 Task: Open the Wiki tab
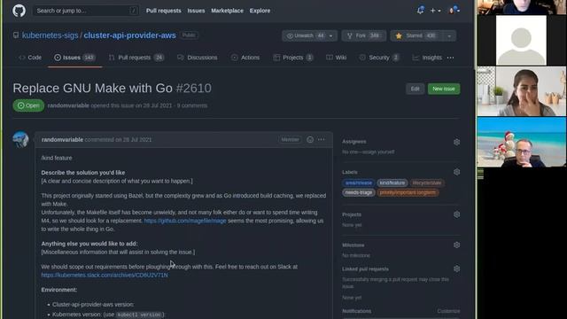click(337, 58)
